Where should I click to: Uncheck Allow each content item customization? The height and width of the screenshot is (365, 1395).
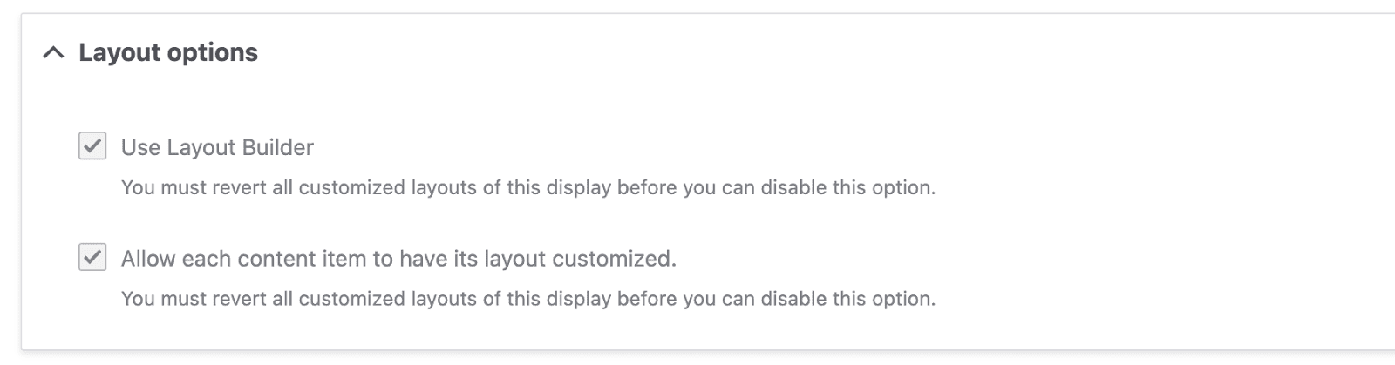click(92, 258)
